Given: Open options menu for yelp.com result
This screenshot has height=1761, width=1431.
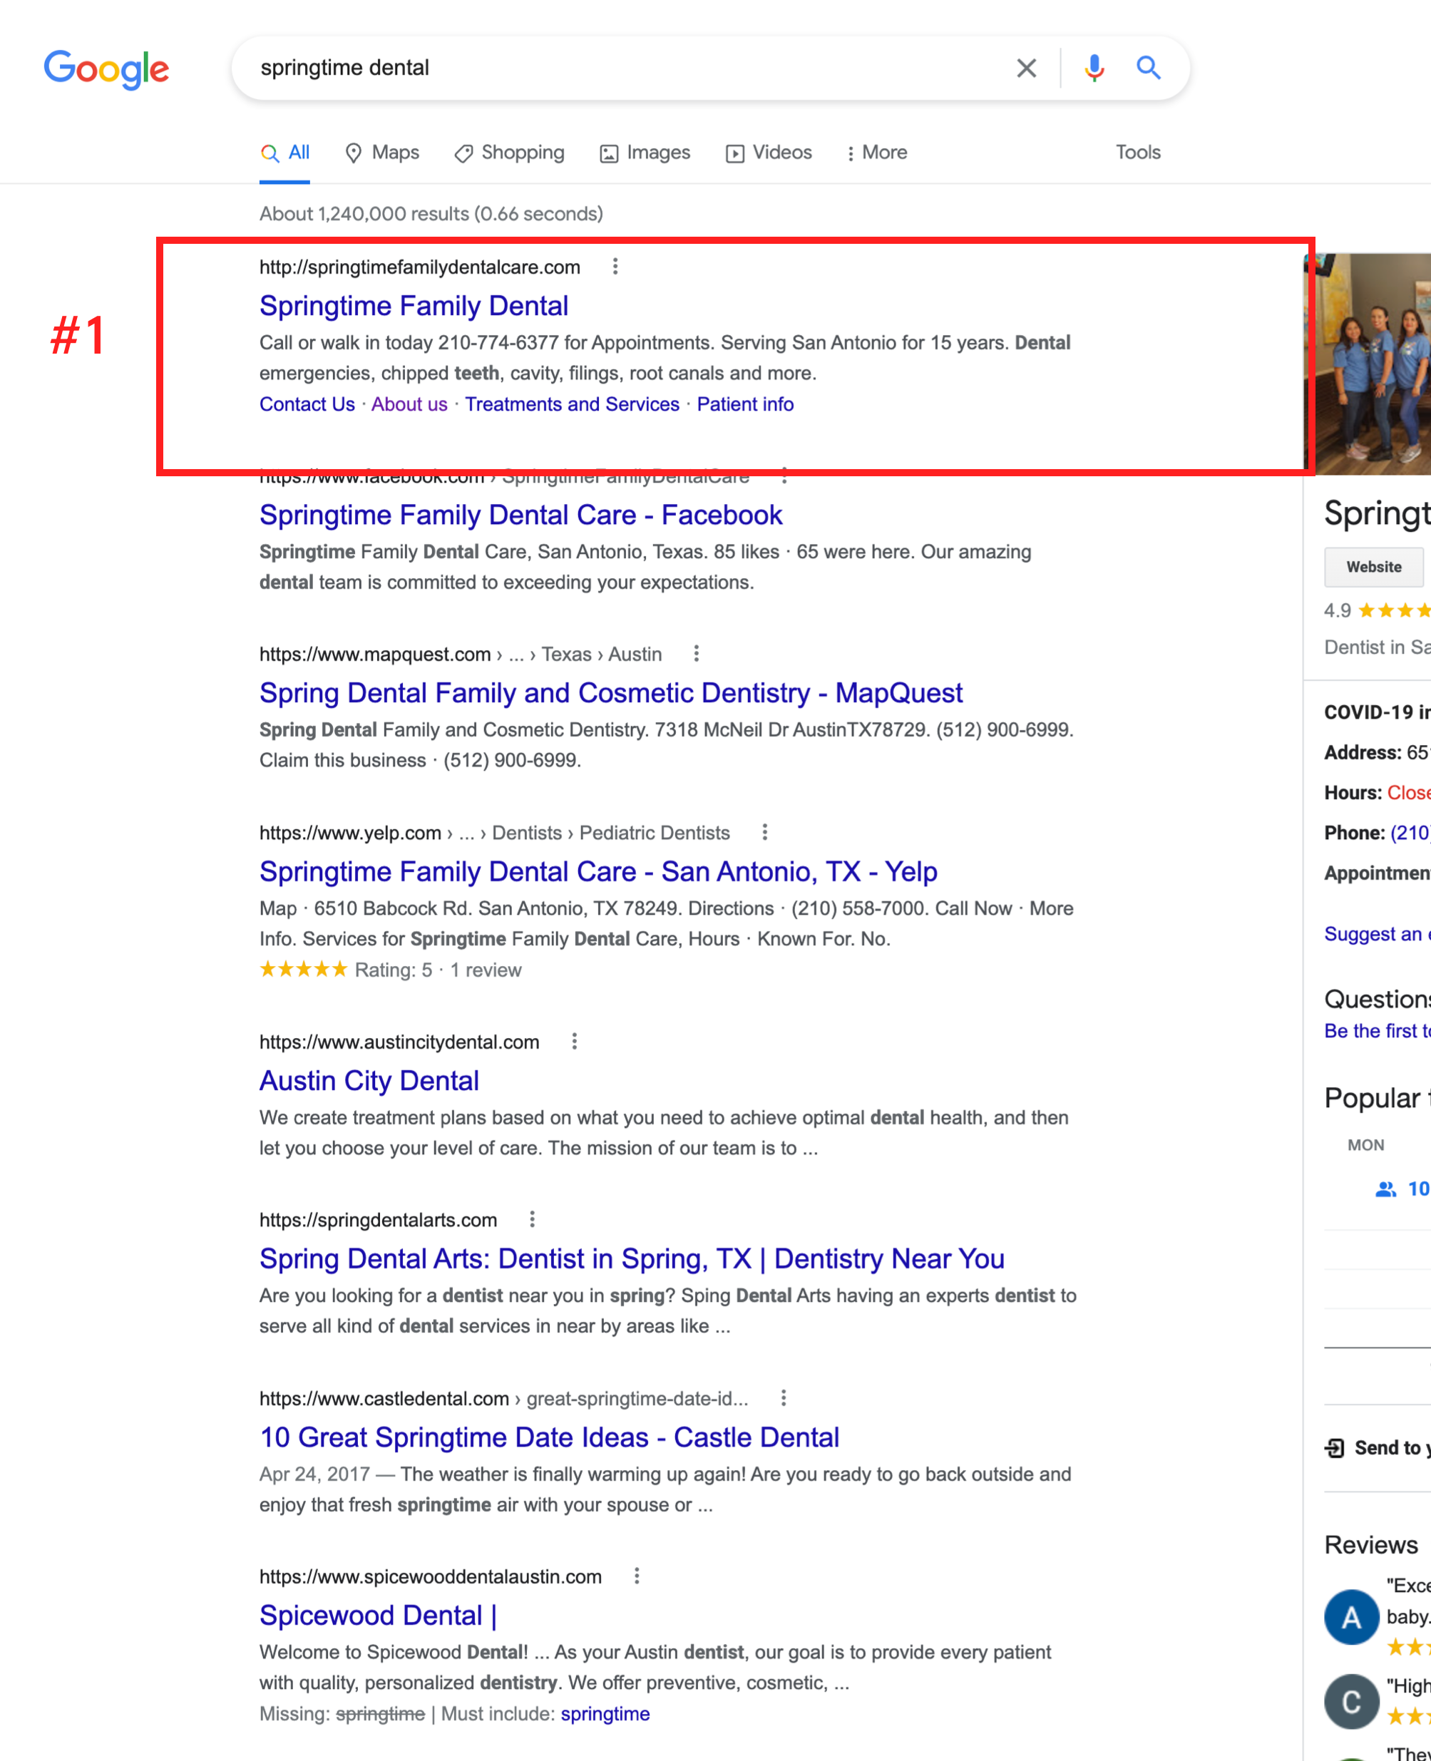Looking at the screenshot, I should click(765, 832).
